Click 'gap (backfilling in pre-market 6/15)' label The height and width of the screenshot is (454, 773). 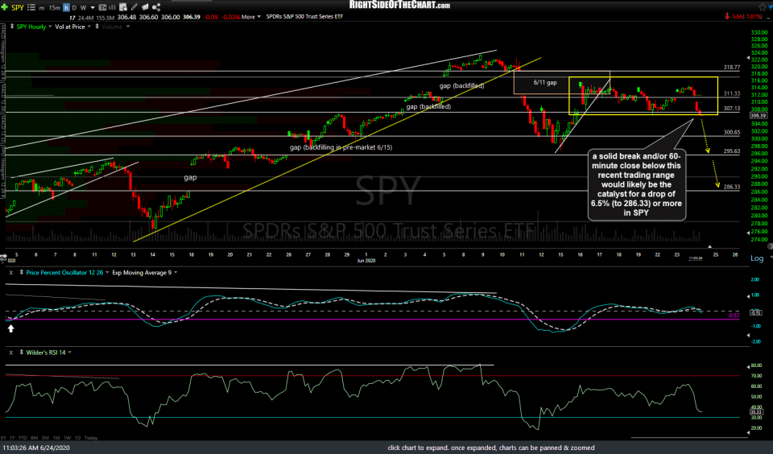341,147
